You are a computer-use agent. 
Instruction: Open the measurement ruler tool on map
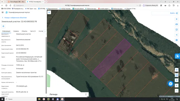[x=177, y=24]
